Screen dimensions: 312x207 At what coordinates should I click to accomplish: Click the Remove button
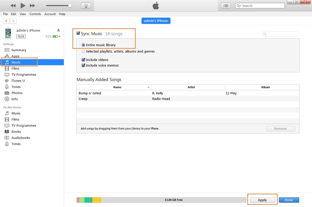tap(281, 128)
